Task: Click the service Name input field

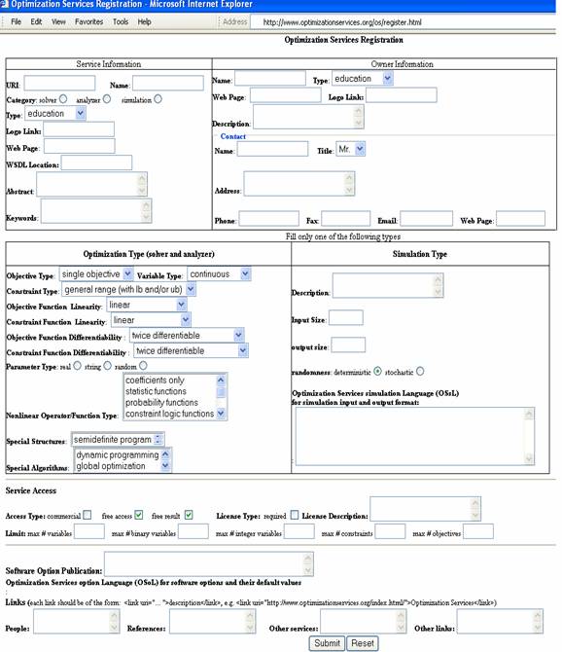Action: 168,83
